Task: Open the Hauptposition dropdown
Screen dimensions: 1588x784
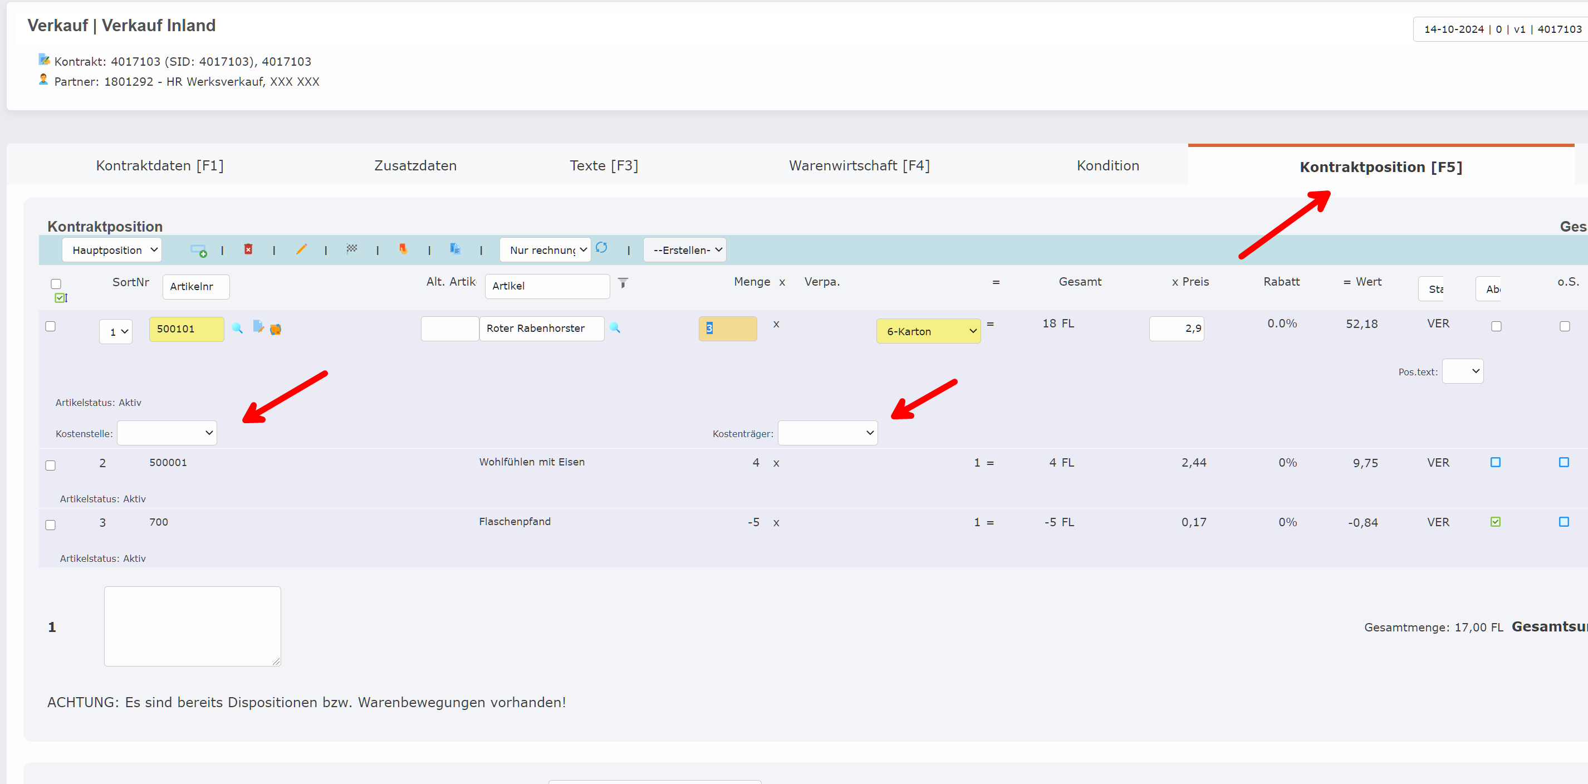Action: (112, 249)
